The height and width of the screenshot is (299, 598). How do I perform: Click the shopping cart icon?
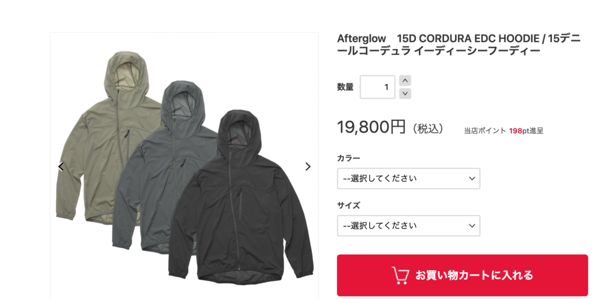401,276
